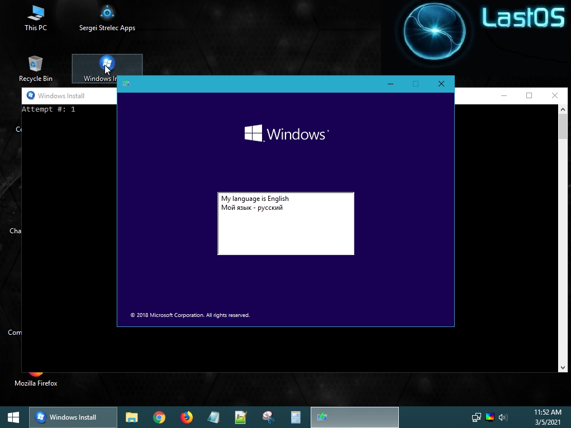
Task: Open the notebook icon in taskbar
Action: (214, 417)
